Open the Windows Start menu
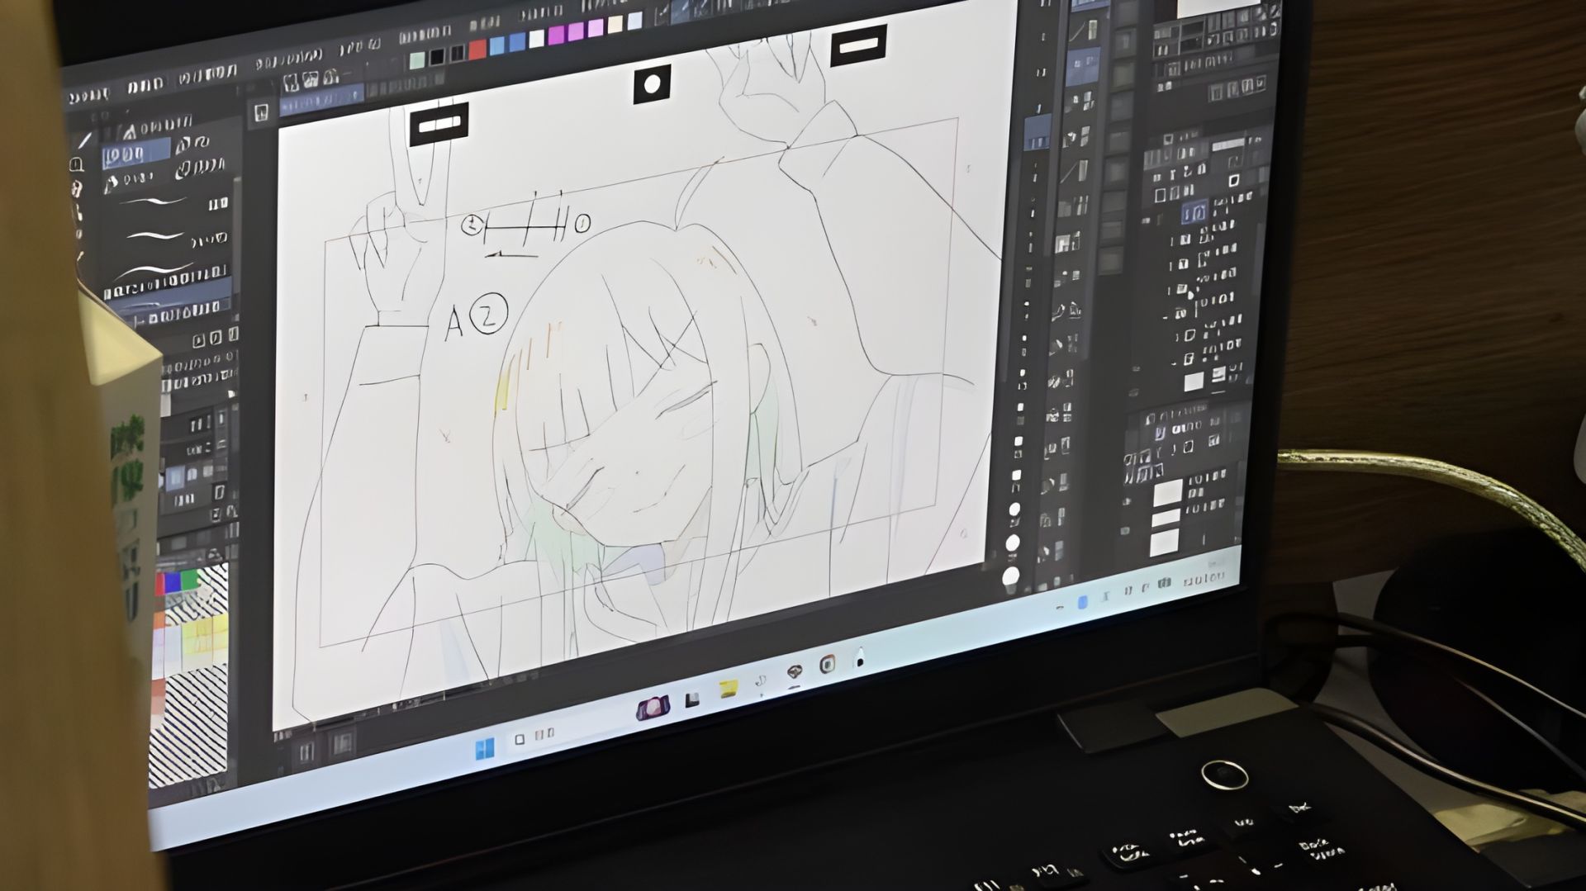Screen dimensions: 1586x891 [x=485, y=748]
